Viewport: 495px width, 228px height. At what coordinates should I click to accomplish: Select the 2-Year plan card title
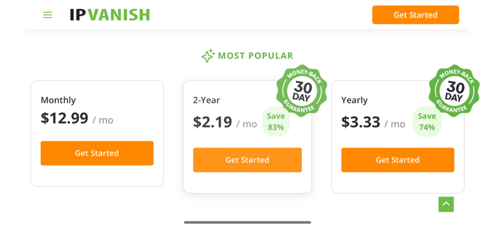206,100
